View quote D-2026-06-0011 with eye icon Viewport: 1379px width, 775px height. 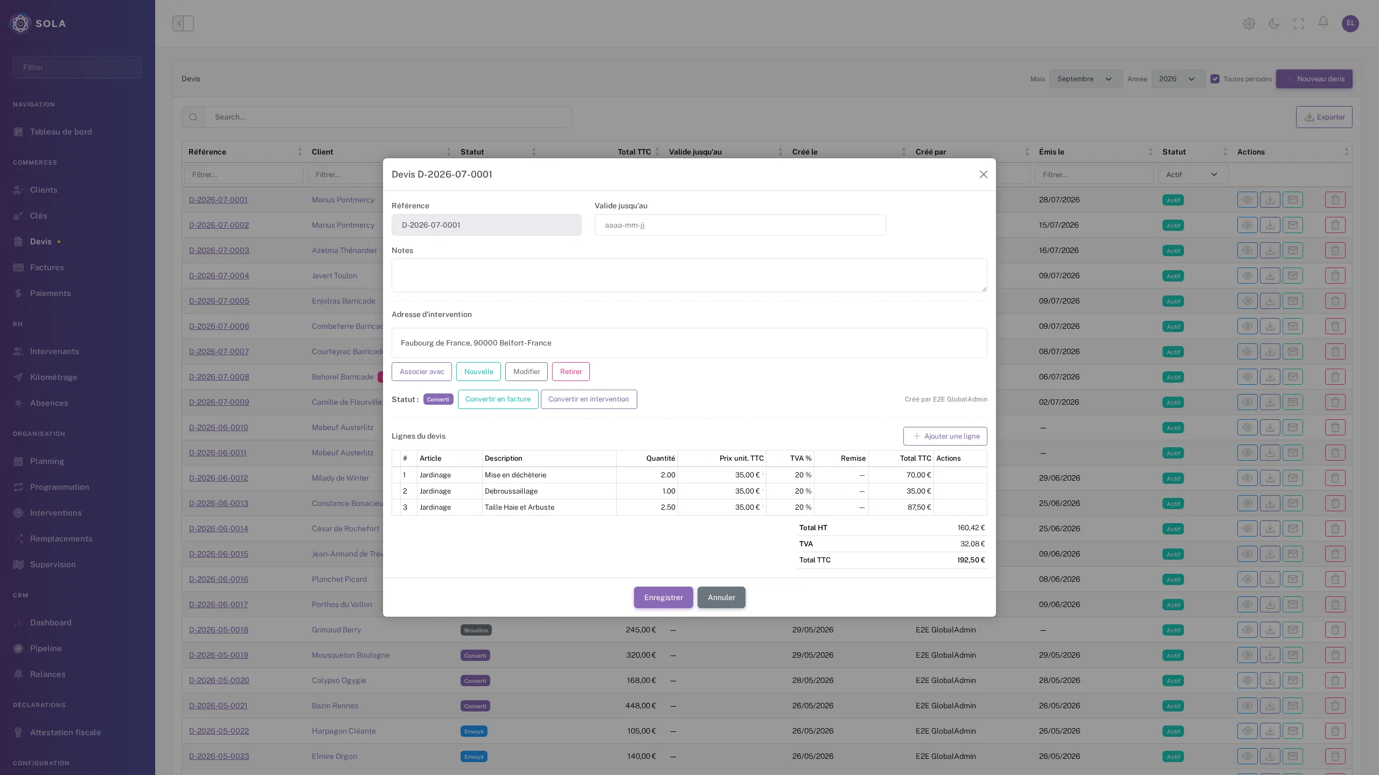click(x=1248, y=453)
